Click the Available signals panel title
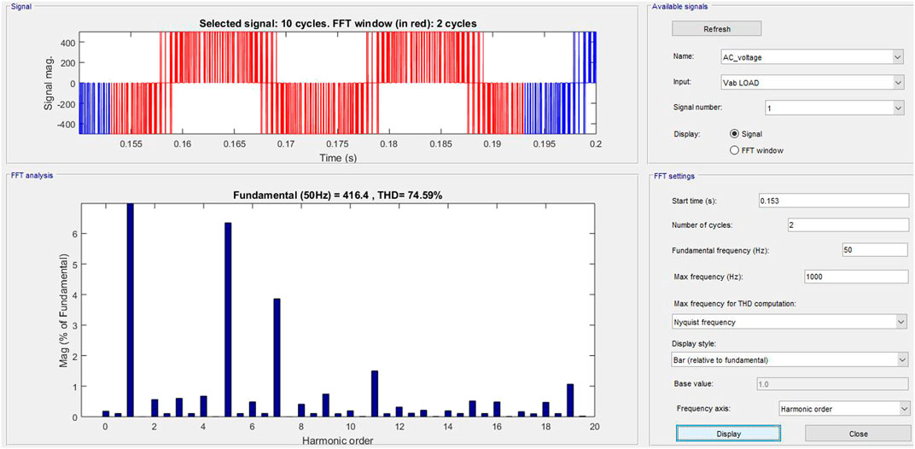915x449 pixels. 681,6
